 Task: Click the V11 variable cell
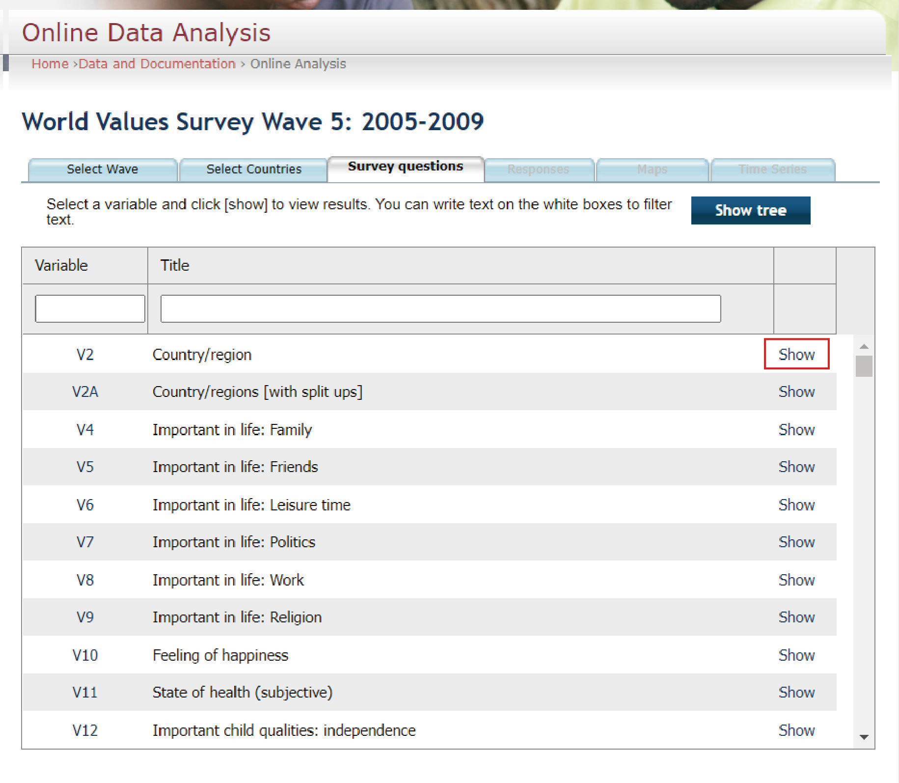[x=85, y=692]
